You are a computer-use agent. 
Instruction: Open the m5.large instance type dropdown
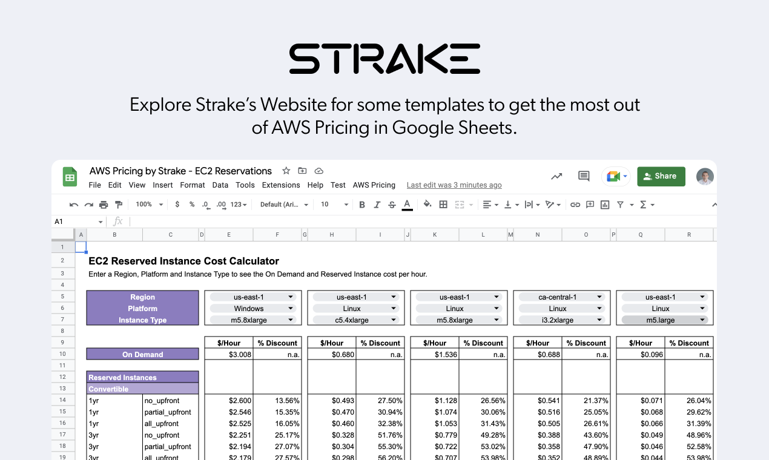pos(664,320)
